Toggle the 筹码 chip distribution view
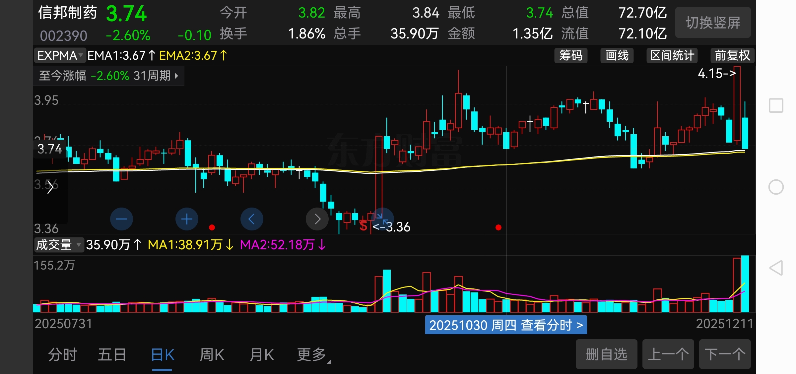 pyautogui.click(x=570, y=55)
